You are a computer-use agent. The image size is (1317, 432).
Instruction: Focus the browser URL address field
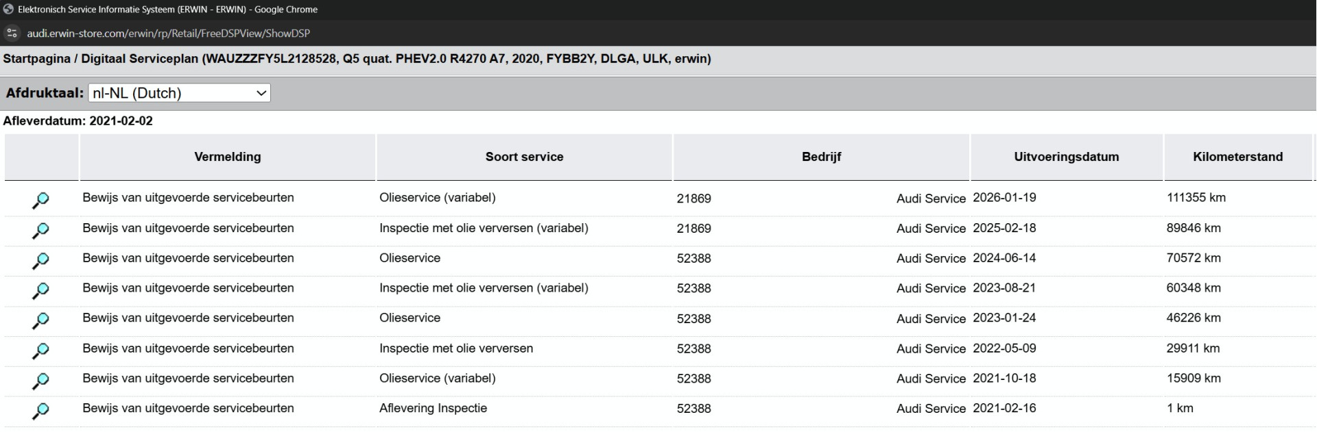click(x=168, y=33)
